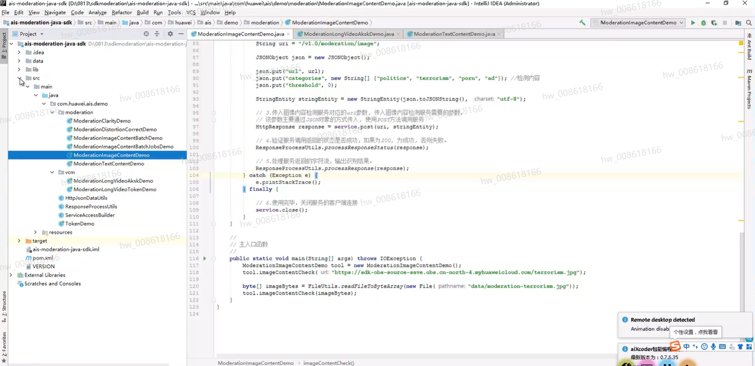
Task: Open the VCS menu
Action: [x=191, y=12]
